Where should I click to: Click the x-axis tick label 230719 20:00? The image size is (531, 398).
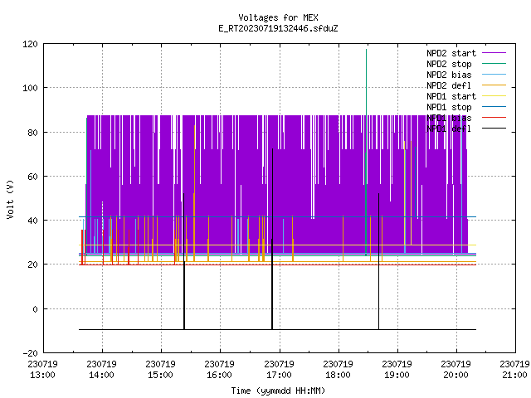tap(455, 370)
